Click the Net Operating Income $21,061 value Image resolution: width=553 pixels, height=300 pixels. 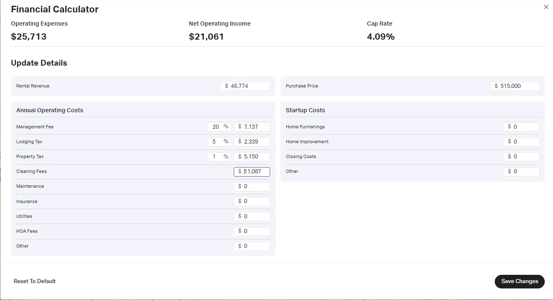click(206, 37)
